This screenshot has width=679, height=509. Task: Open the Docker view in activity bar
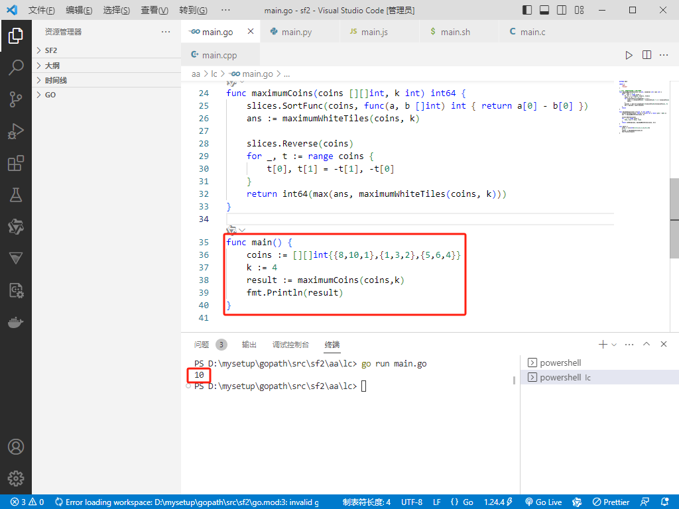pos(16,323)
